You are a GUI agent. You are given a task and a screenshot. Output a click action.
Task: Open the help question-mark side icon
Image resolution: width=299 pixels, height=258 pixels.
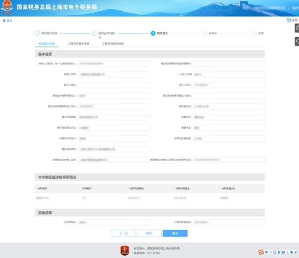pos(297,28)
